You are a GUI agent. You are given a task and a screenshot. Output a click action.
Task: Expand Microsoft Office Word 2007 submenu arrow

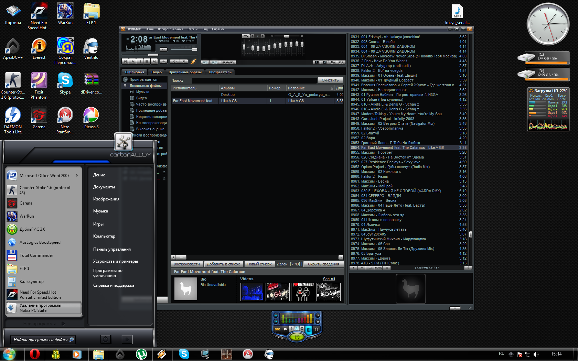tap(77, 175)
